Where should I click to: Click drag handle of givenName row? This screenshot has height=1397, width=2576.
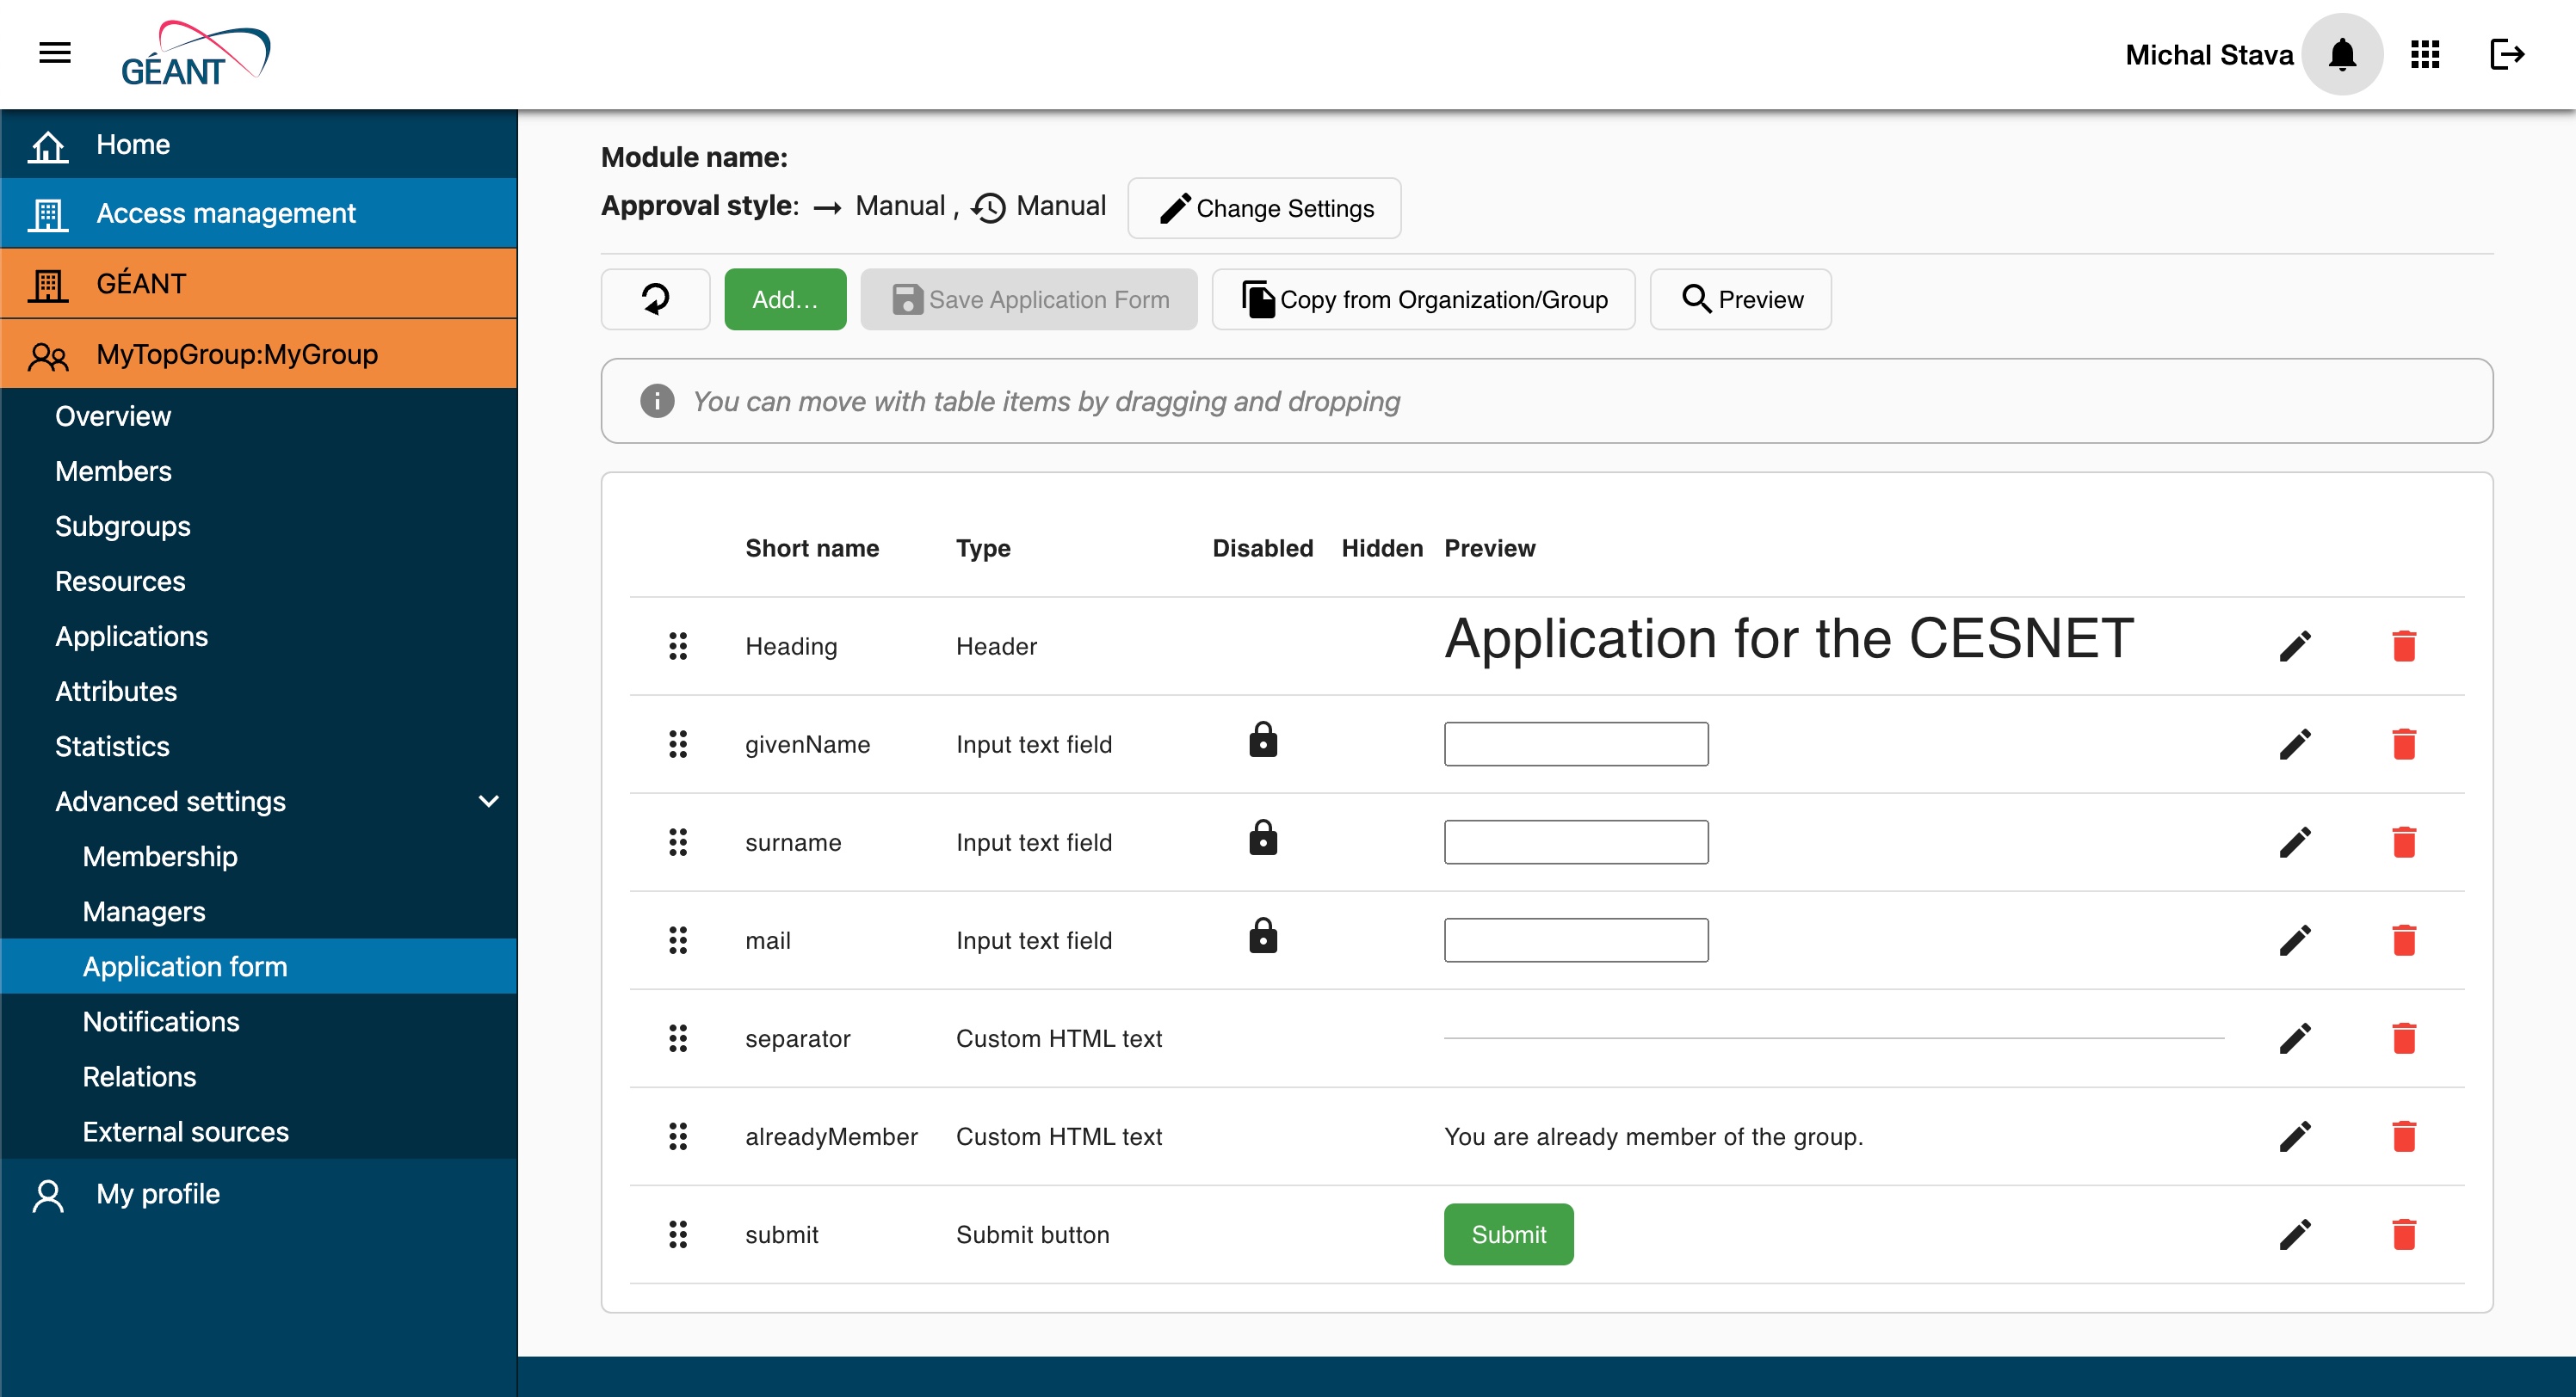click(x=678, y=743)
